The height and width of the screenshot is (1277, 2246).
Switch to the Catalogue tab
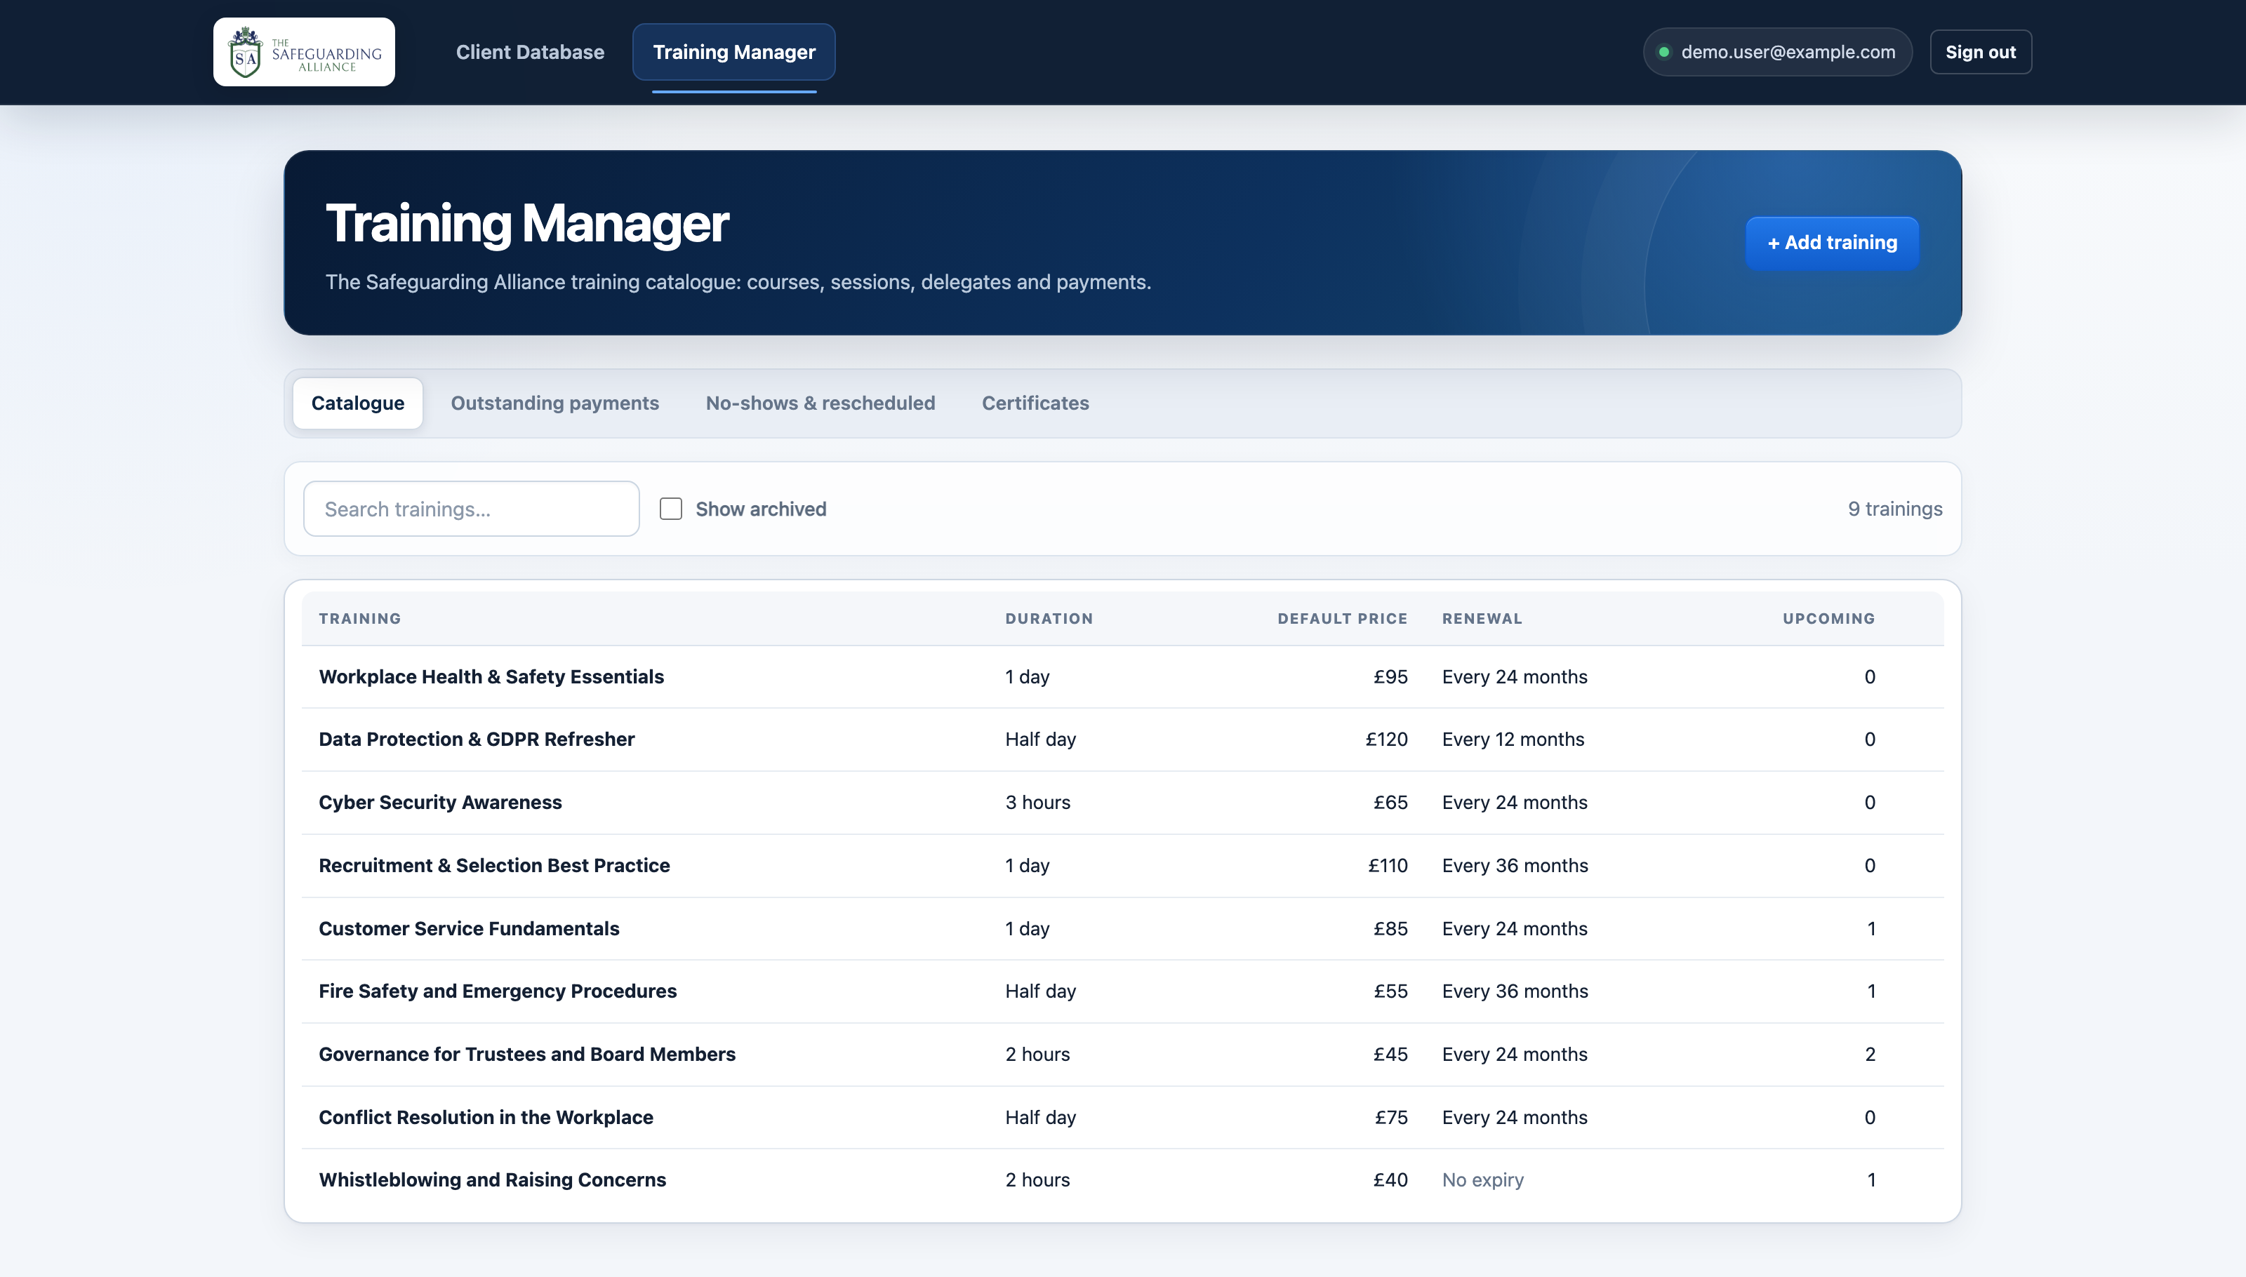click(358, 403)
